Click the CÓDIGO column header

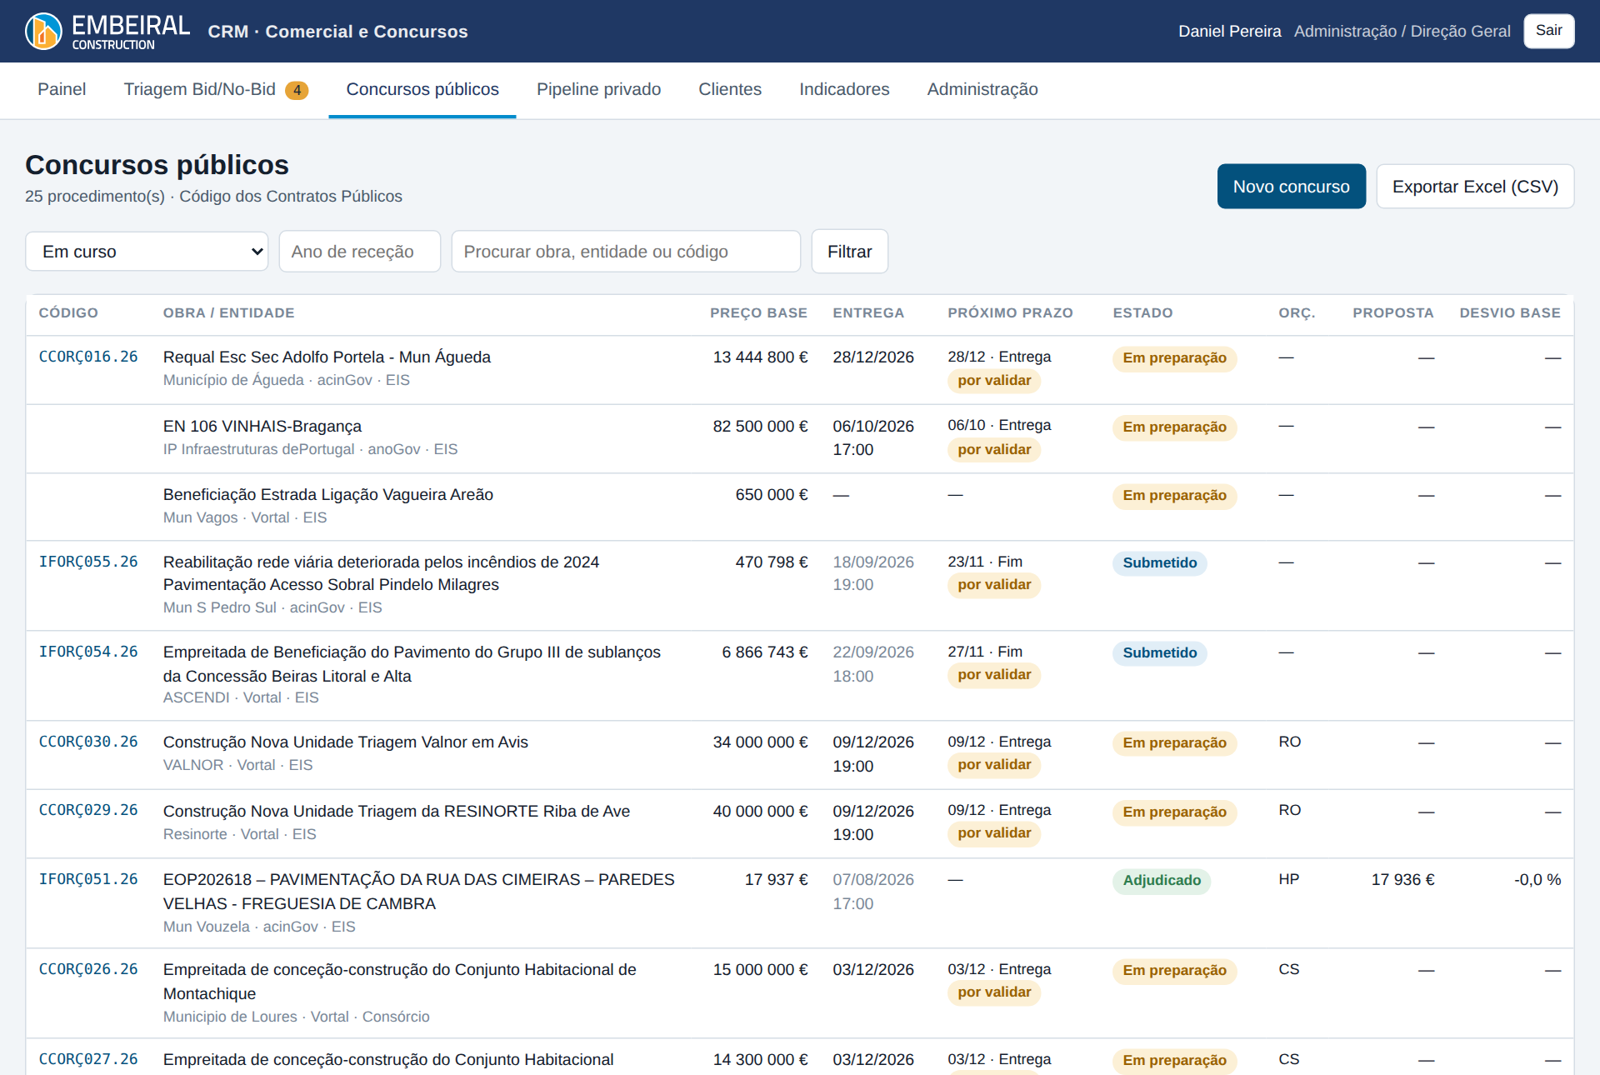pos(68,313)
